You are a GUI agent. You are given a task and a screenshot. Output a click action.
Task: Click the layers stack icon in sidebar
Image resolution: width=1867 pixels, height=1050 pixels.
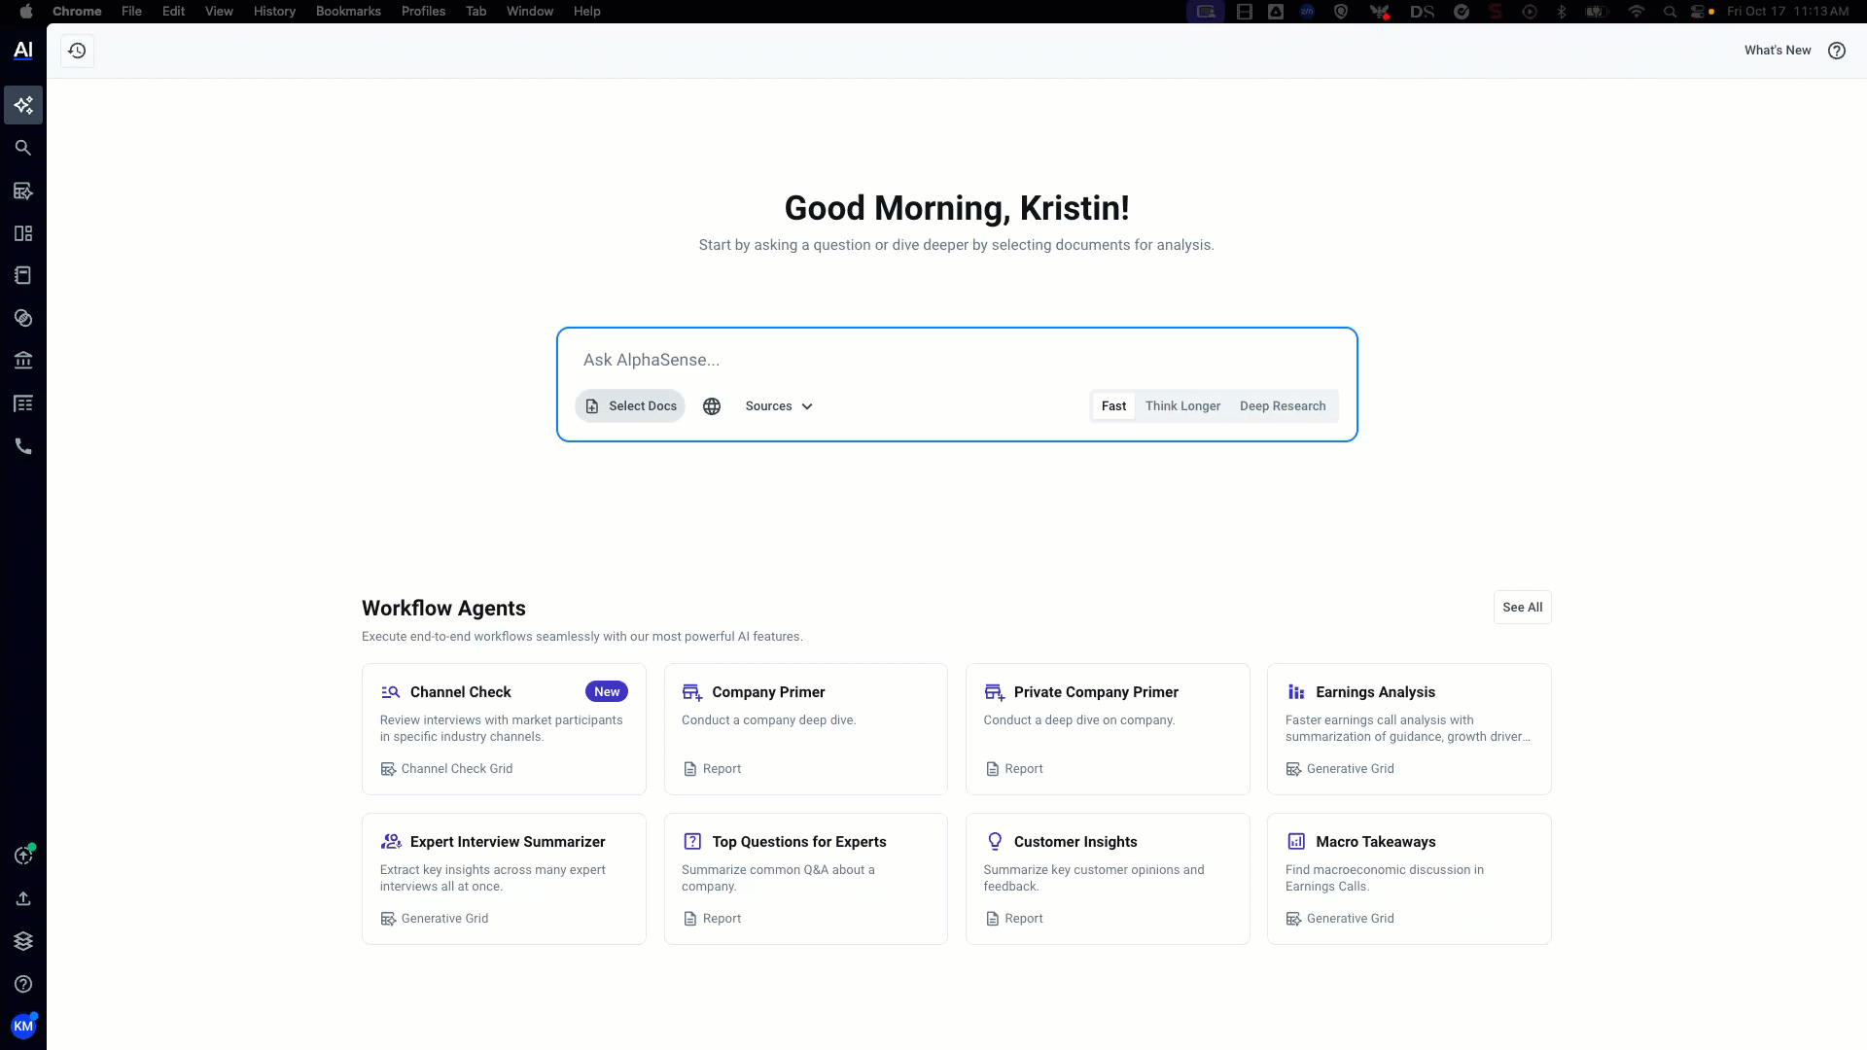(23, 941)
